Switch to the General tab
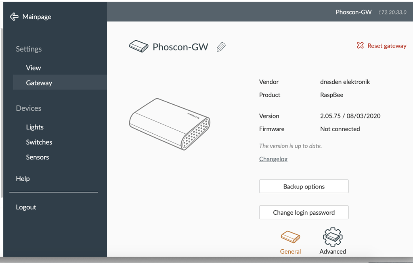 click(x=290, y=242)
